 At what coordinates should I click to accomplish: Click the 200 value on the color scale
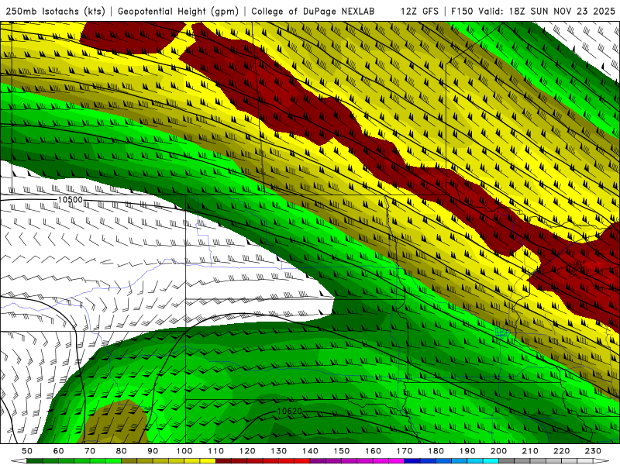coord(498,451)
